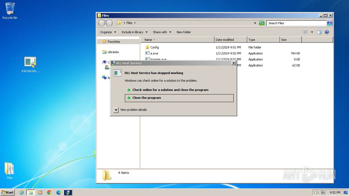The width and height of the screenshot is (349, 196).
Task: Click New folder in toolbar
Action: 184,32
